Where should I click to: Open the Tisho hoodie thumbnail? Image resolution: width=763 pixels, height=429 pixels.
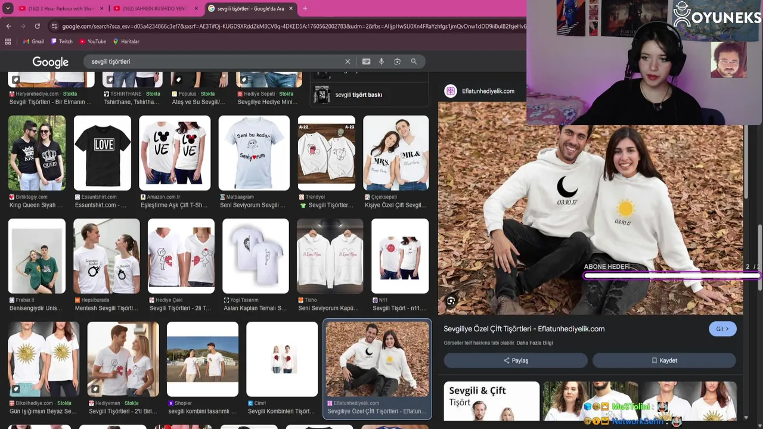point(330,256)
